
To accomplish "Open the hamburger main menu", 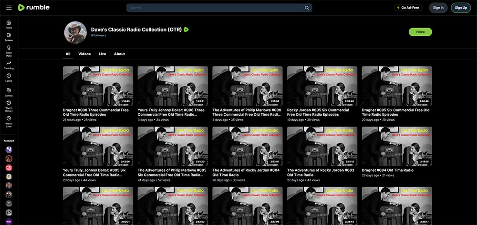I will (9, 8).
